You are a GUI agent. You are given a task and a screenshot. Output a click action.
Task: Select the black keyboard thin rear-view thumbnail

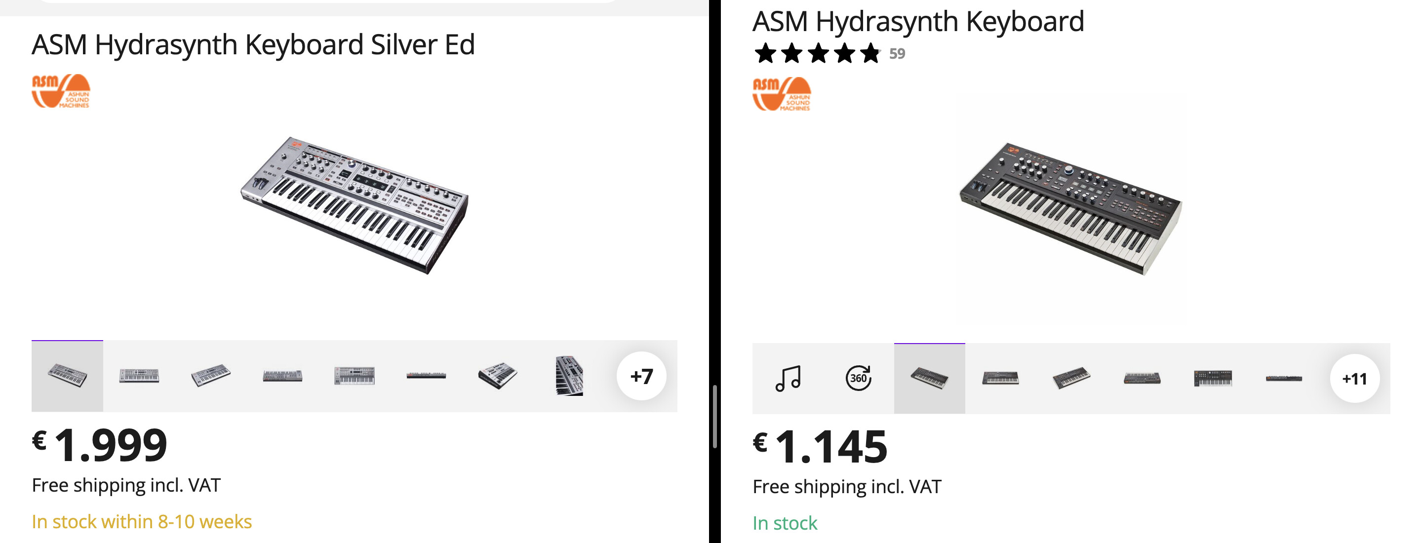point(1283,379)
